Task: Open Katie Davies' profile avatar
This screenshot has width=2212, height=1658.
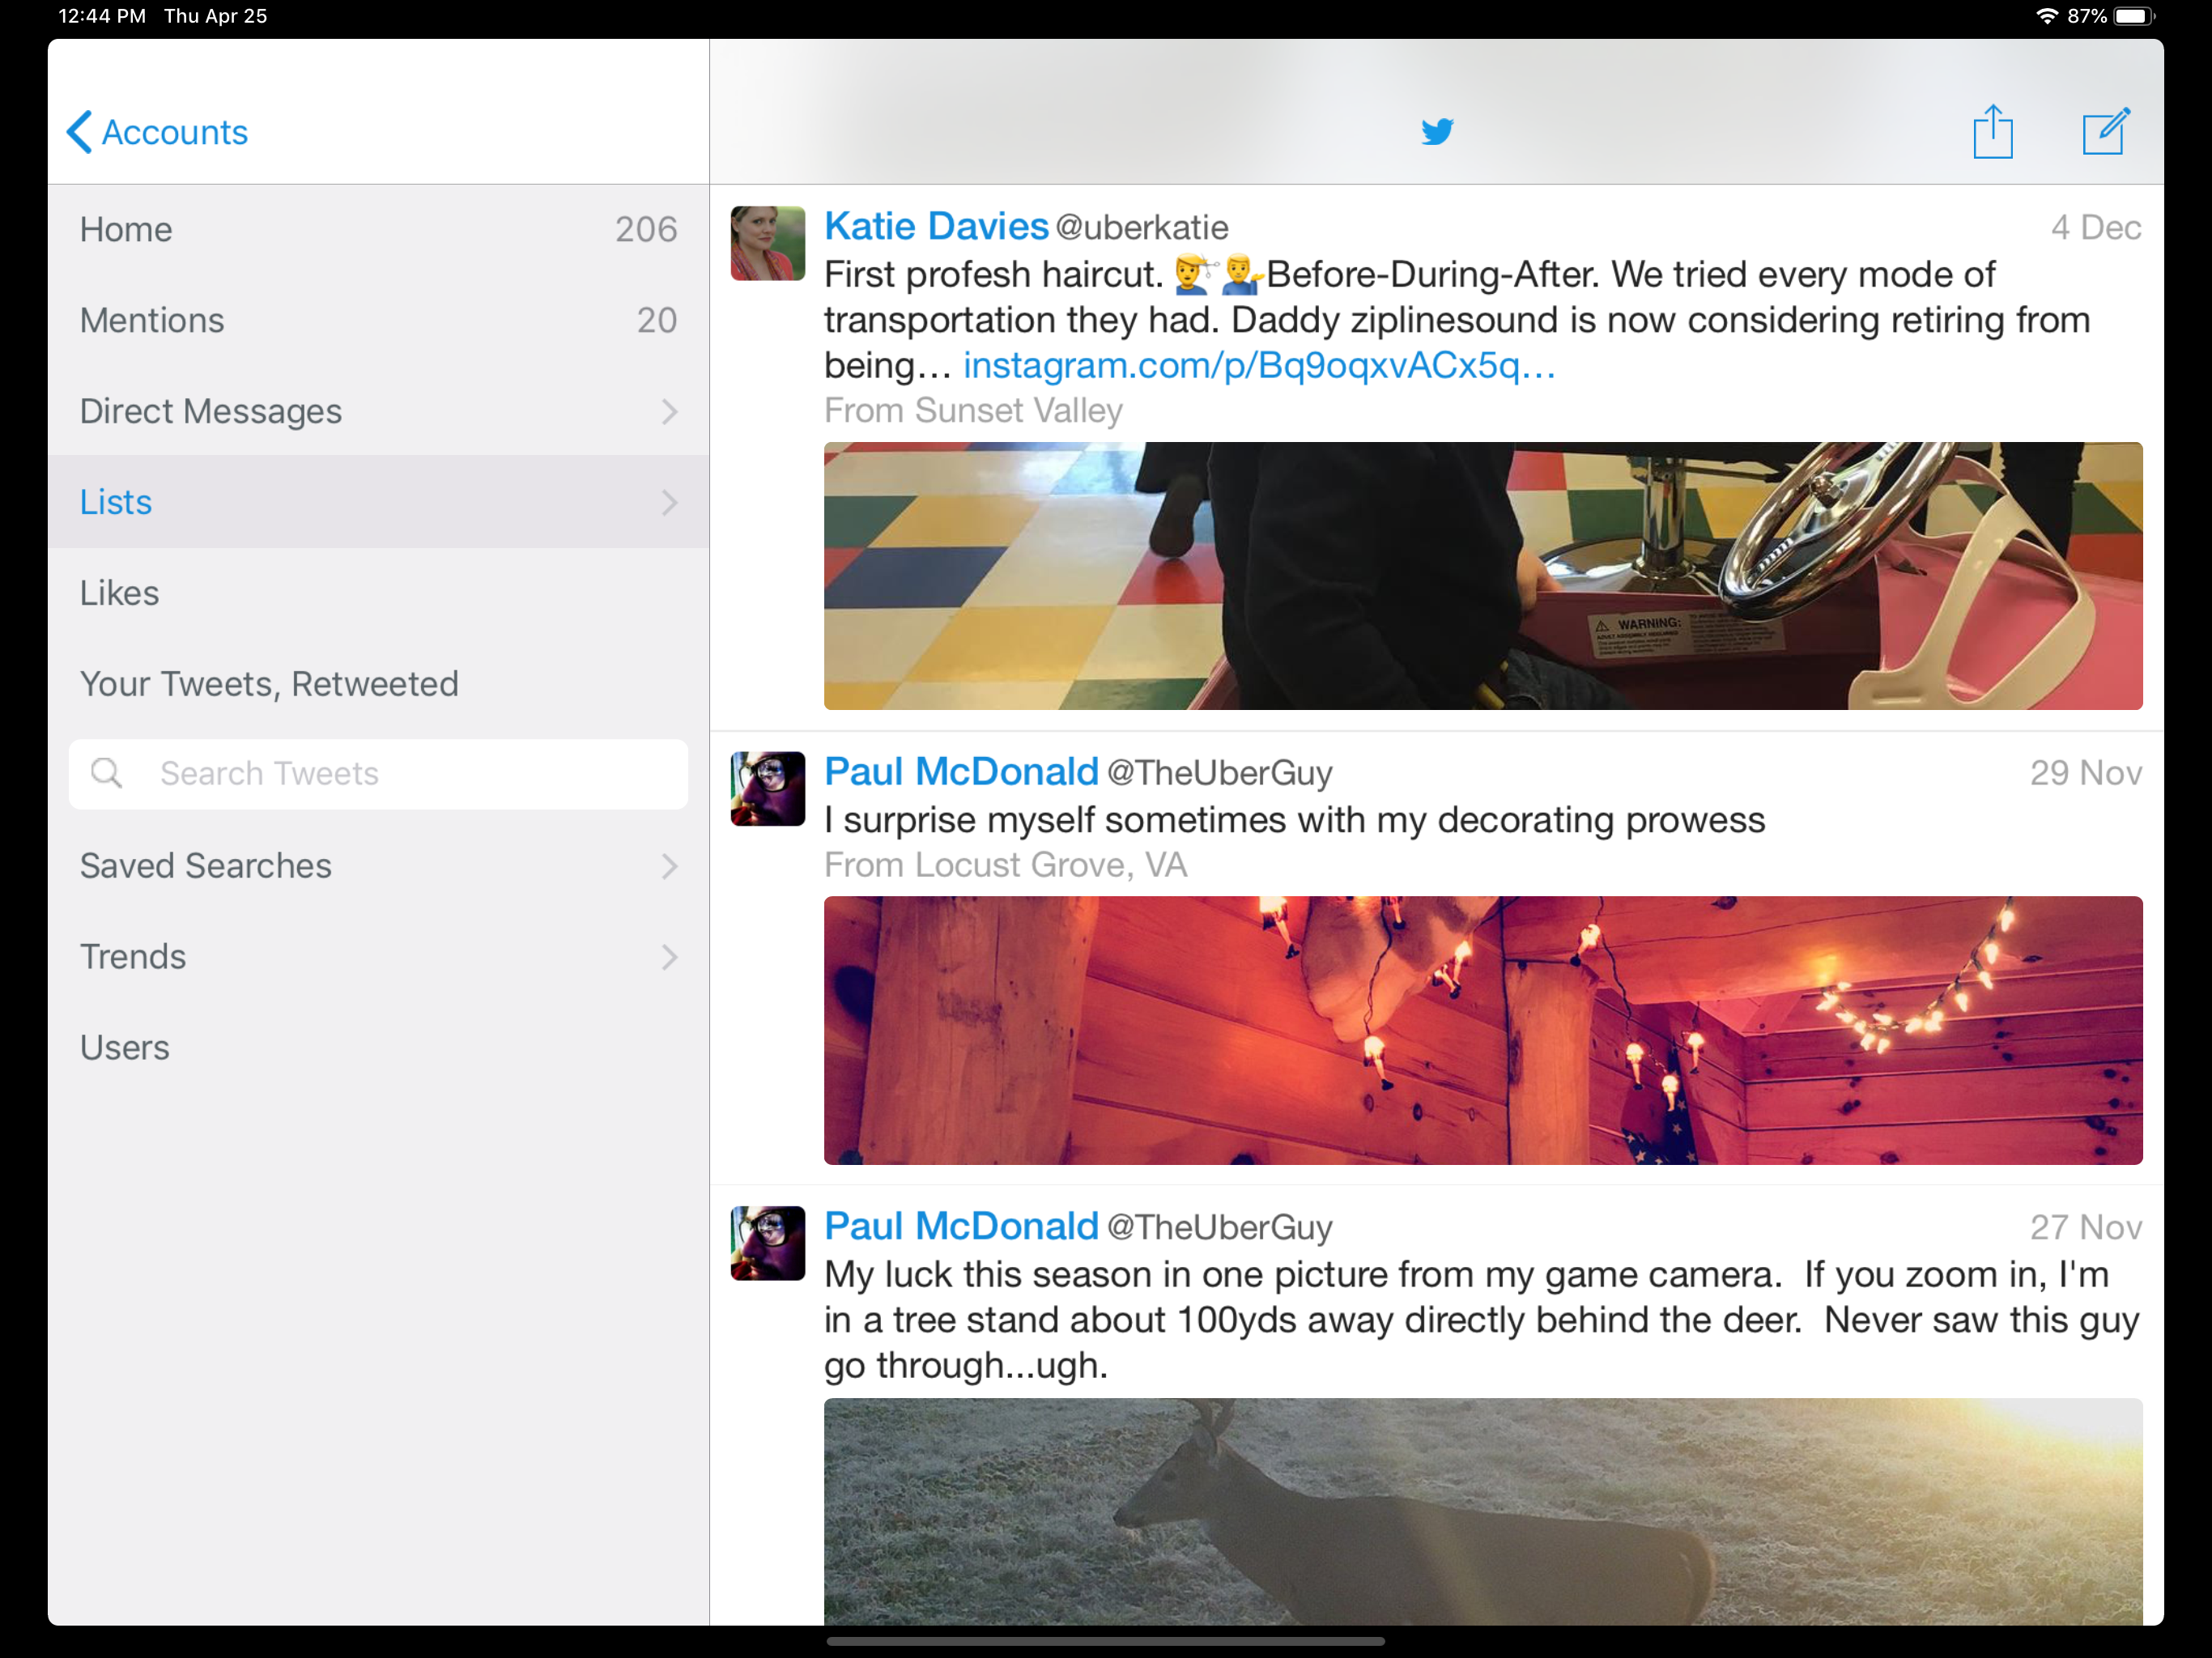Action: tap(767, 243)
